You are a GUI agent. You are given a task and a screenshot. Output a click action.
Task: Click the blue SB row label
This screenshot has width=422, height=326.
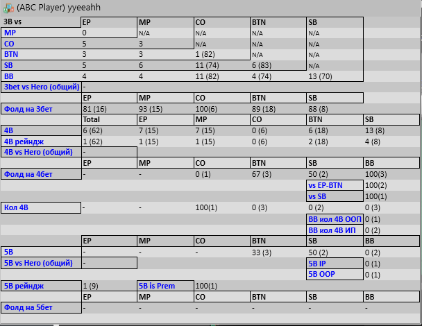click(8, 65)
